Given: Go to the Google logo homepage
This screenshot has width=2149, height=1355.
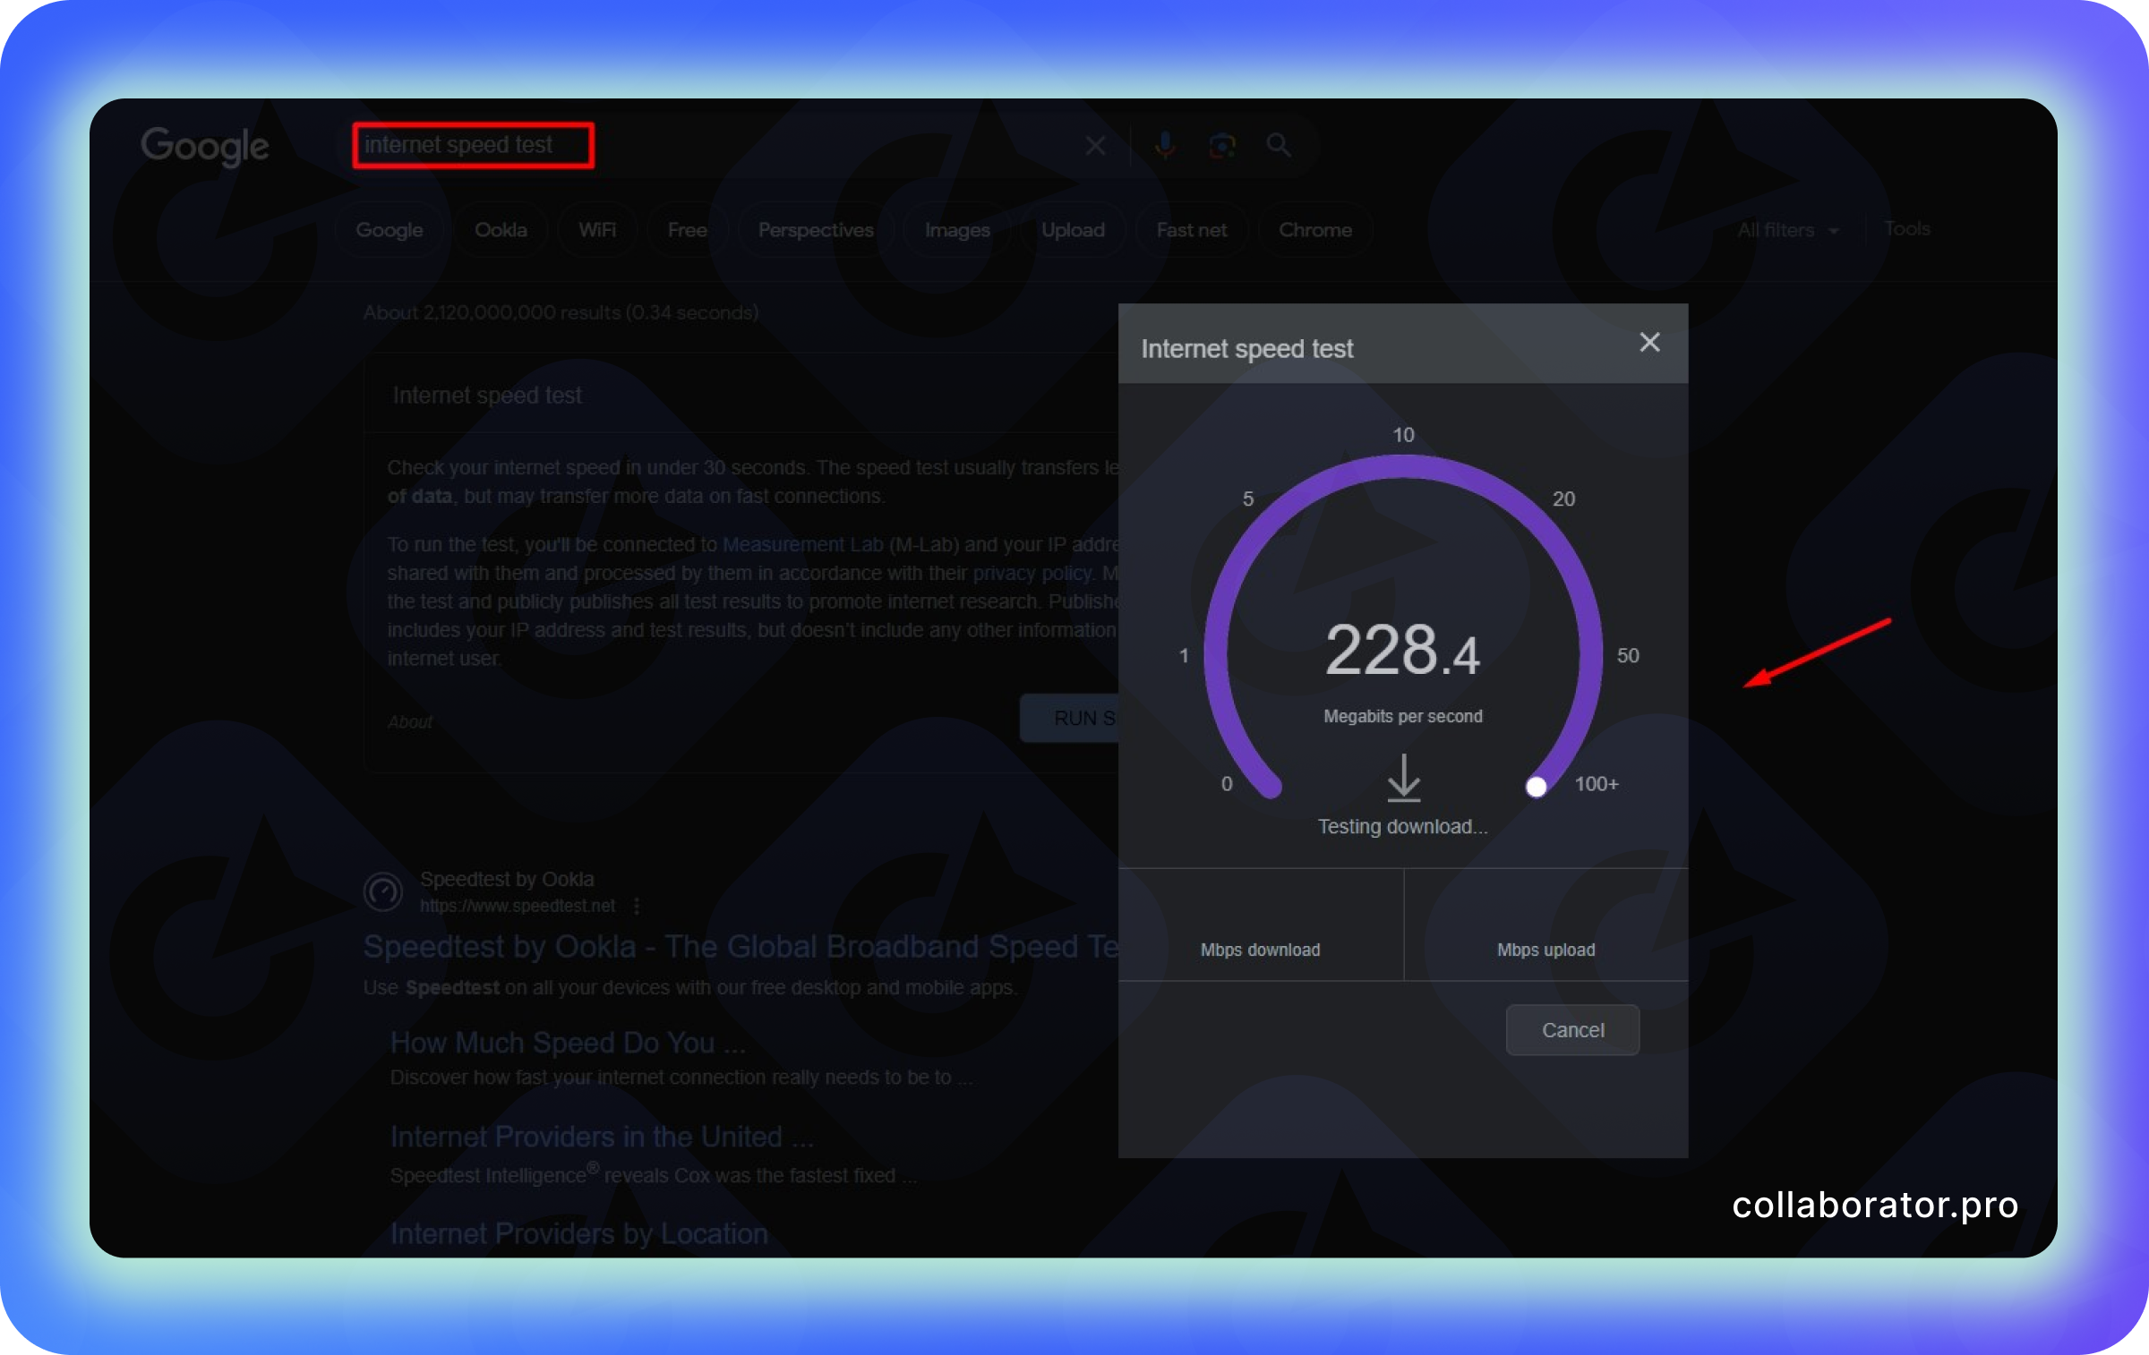Looking at the screenshot, I should point(205,146).
